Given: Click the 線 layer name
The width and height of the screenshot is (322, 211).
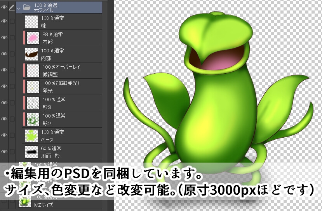Looking at the screenshot, I should pos(44,26).
